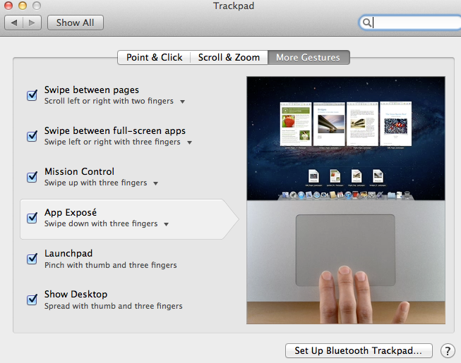Click the App Exposé label
461x363 pixels.
(71, 212)
